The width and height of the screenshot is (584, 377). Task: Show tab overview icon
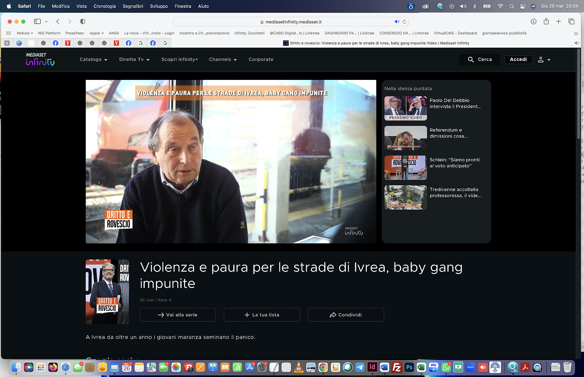coord(571,21)
